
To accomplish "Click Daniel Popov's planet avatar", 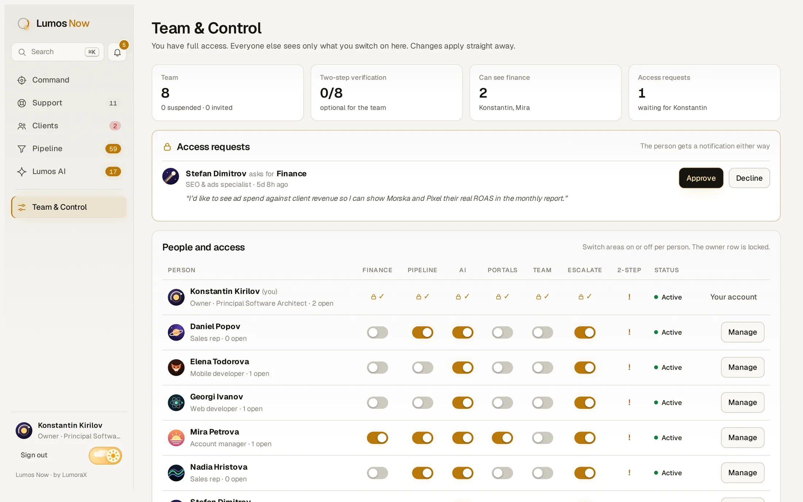I will [176, 332].
